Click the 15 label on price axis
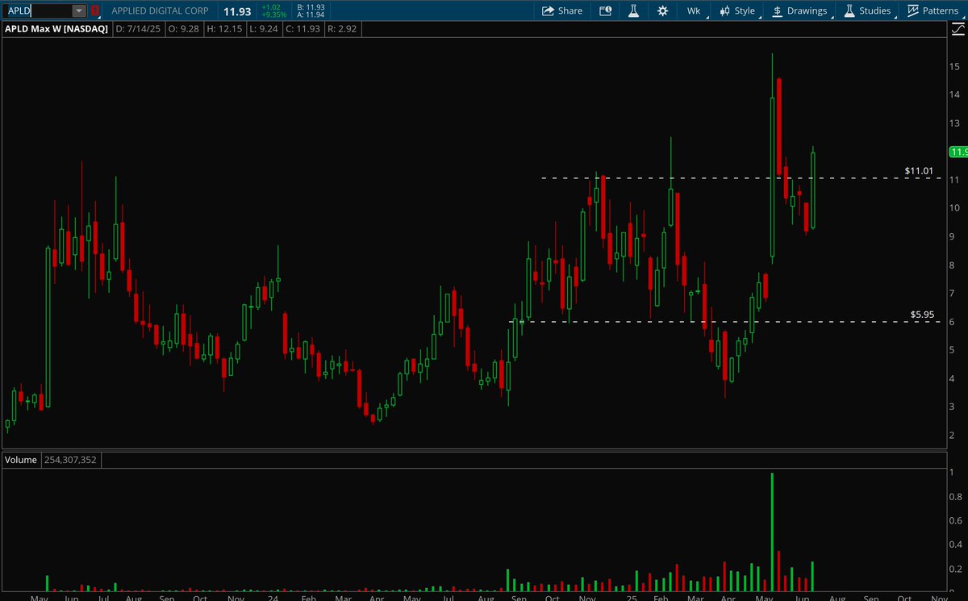 [x=956, y=66]
